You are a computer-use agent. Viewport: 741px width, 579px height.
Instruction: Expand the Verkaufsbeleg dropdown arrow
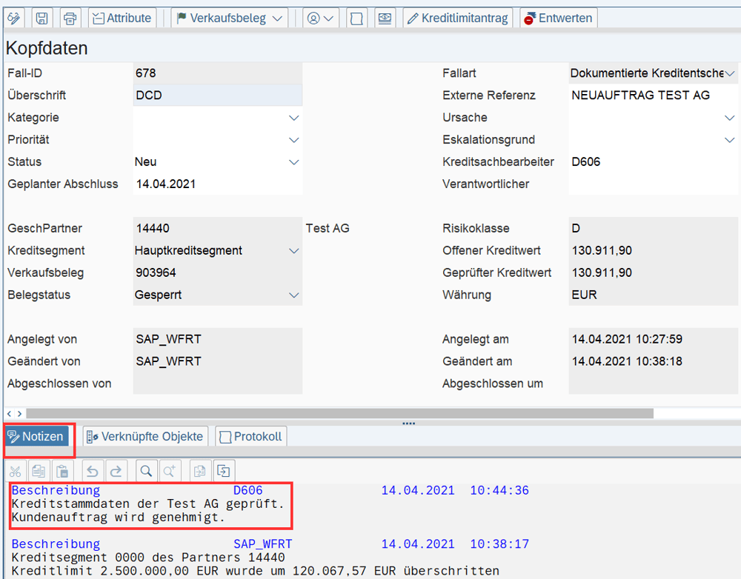(x=278, y=19)
